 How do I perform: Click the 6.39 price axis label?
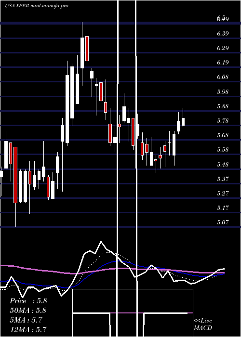(x=223, y=33)
